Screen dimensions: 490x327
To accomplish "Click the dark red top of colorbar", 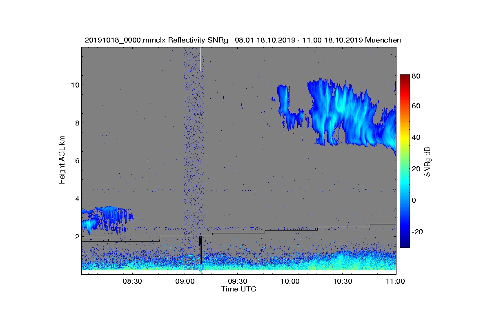I will click(405, 78).
